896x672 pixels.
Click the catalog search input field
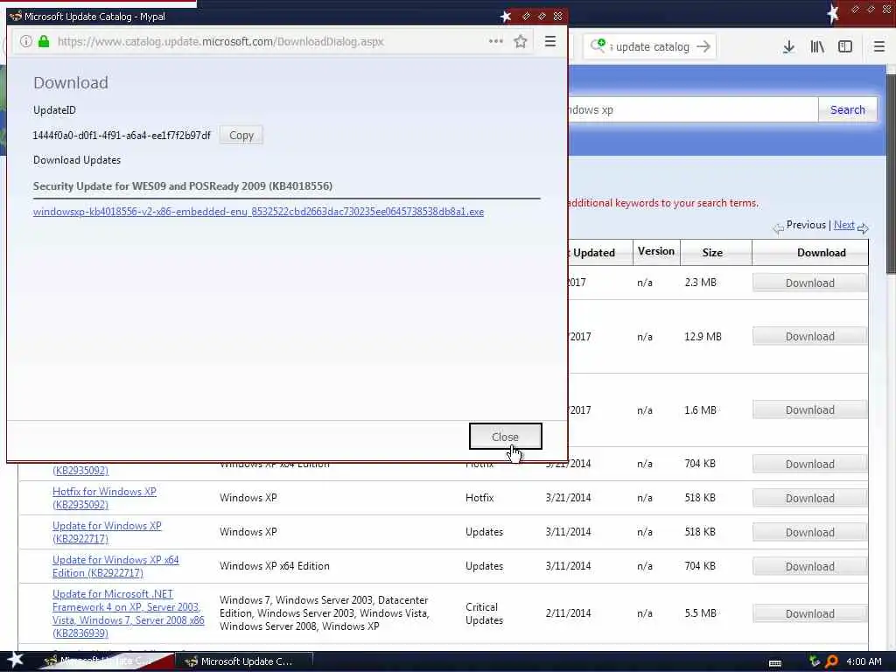[693, 109]
